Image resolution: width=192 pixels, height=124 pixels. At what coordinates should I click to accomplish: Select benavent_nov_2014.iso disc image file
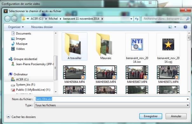[x=137, y=48]
